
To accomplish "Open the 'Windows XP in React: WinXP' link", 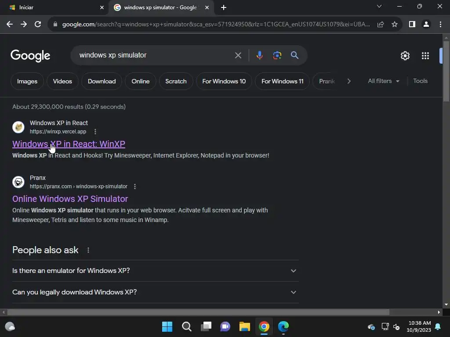I will (x=69, y=144).
